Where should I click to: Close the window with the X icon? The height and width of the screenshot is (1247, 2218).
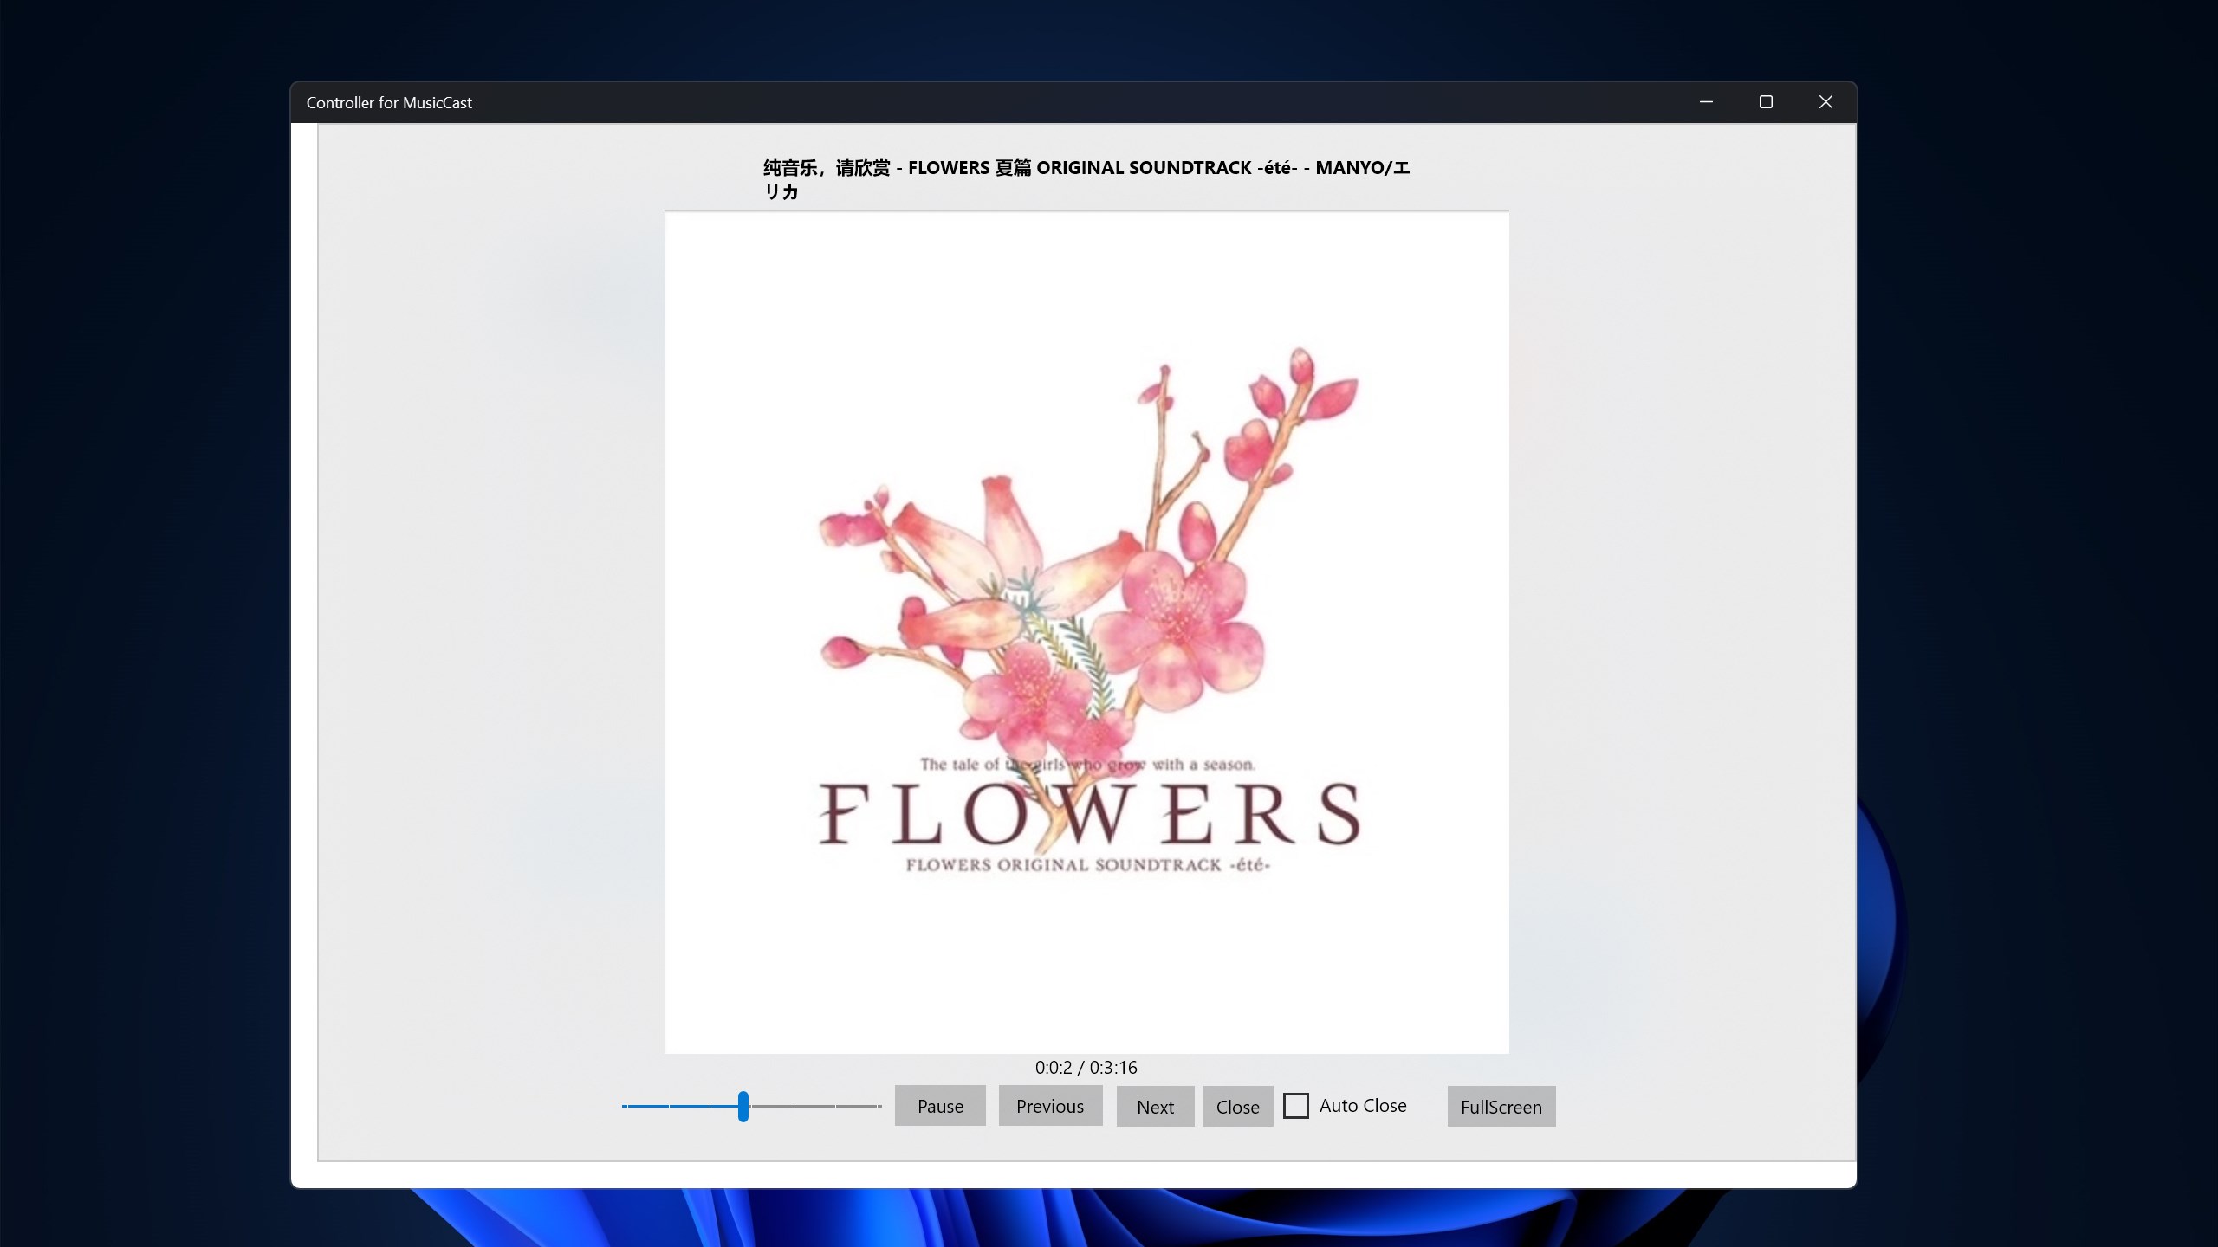point(1826,102)
